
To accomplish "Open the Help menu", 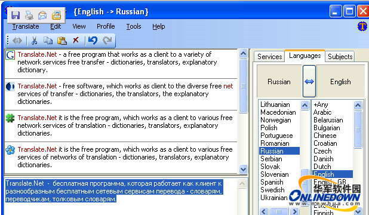I will pos(158,26).
